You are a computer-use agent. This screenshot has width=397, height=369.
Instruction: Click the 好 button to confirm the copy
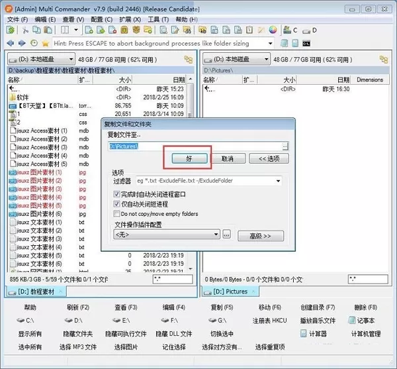click(x=189, y=158)
